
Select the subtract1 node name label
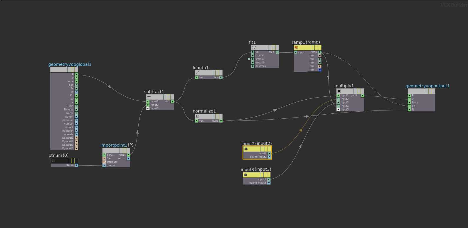(154, 92)
